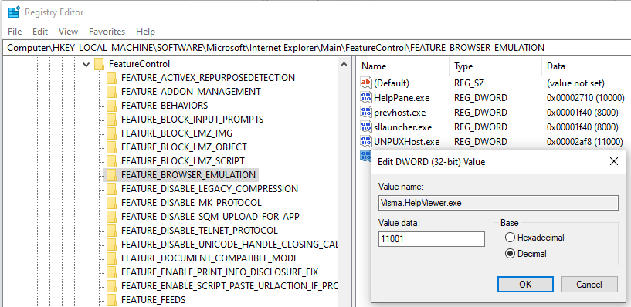Click the (value not set) data cell
This screenshot has width=631, height=307.
click(x=575, y=83)
